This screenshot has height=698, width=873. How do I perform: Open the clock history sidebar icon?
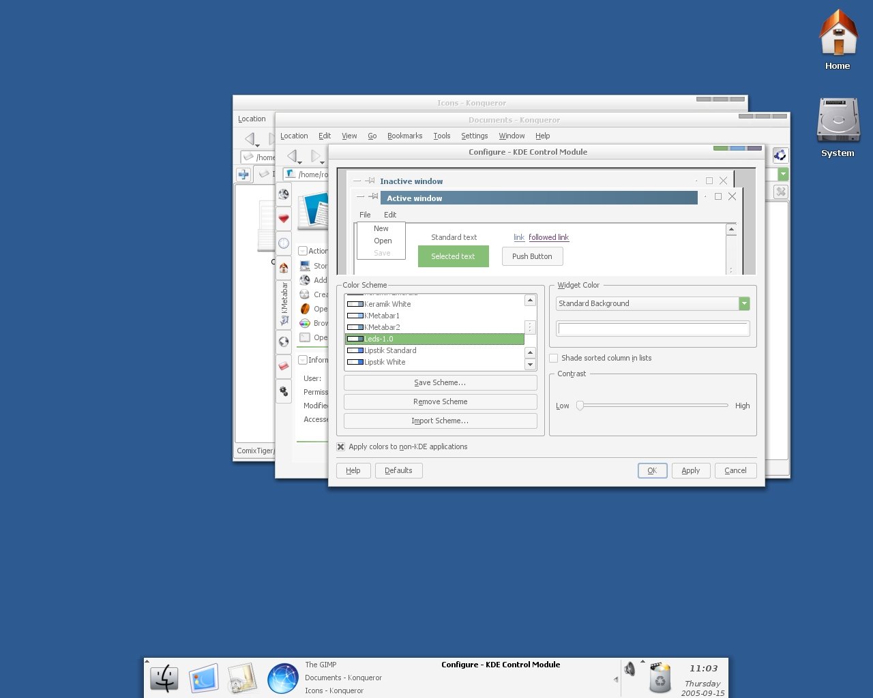(284, 243)
